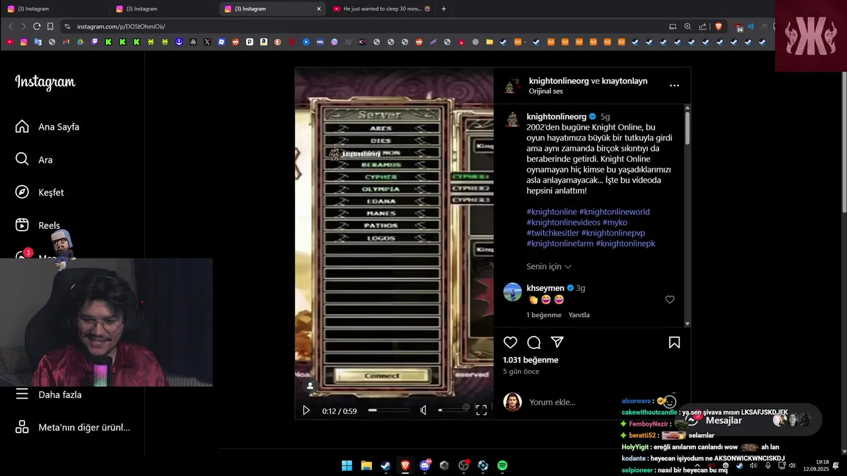Open the Brave Shields icon
Screen dimensions: 847x476
click(719, 26)
